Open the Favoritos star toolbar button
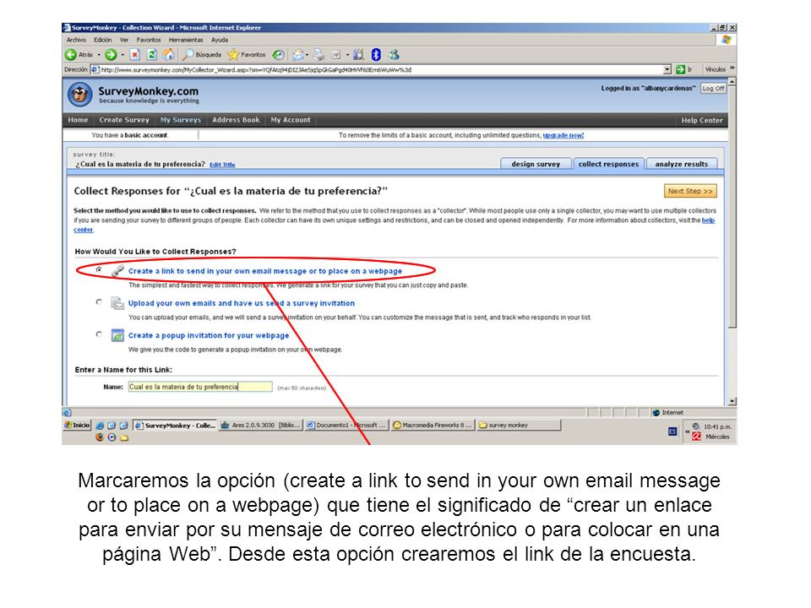811x608 pixels. click(x=247, y=54)
